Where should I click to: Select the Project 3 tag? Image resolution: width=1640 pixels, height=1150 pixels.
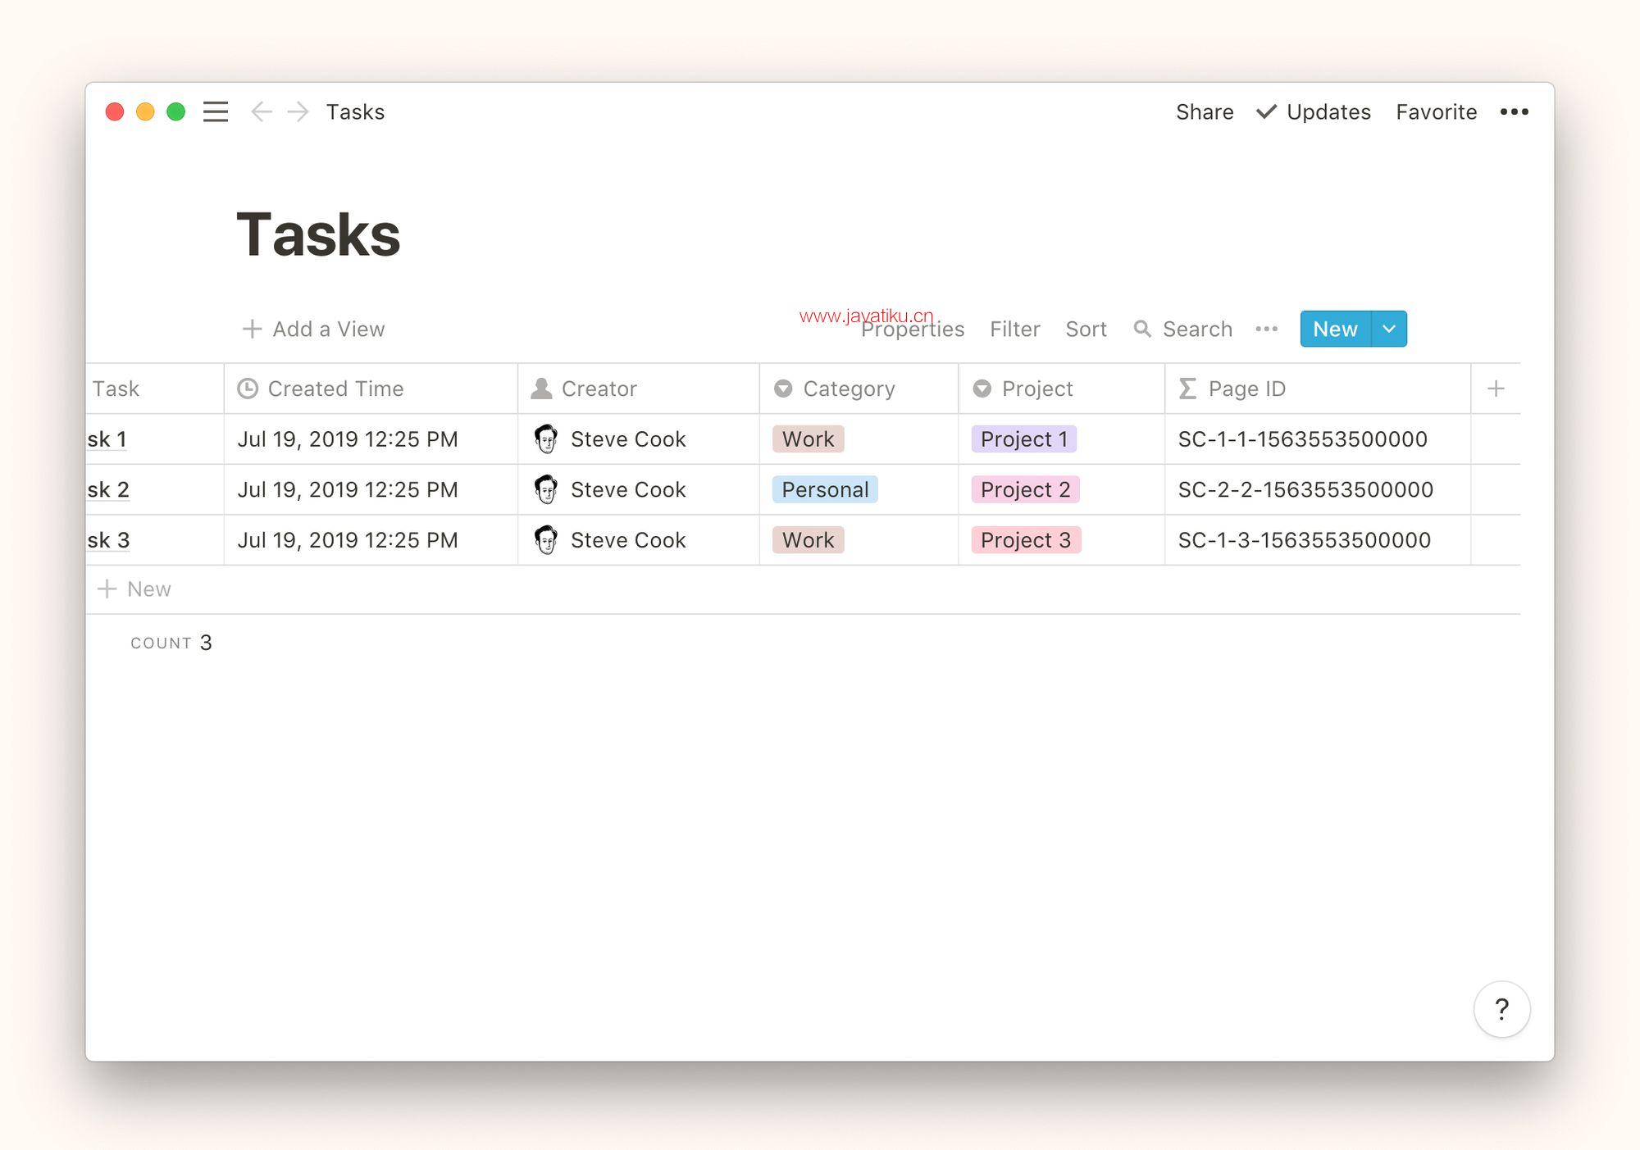(x=1026, y=540)
